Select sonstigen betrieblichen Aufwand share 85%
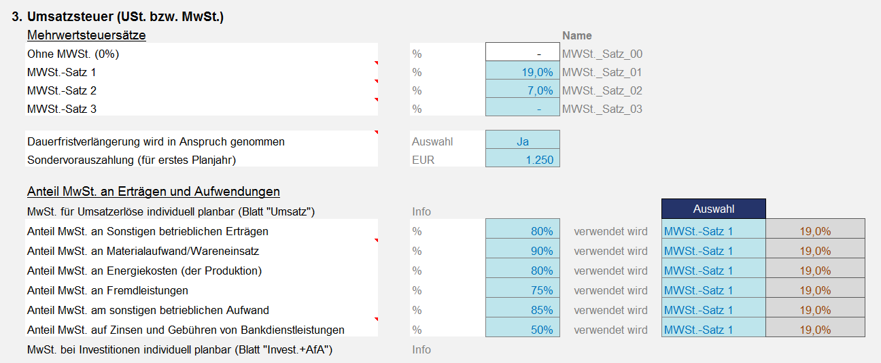 tap(523, 310)
